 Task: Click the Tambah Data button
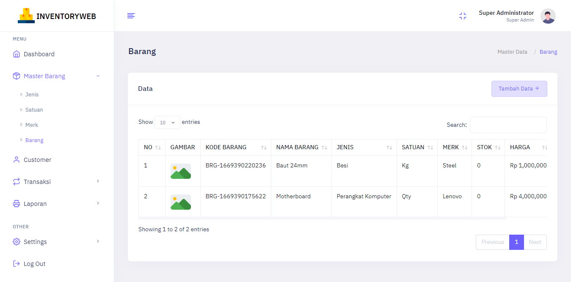point(519,88)
